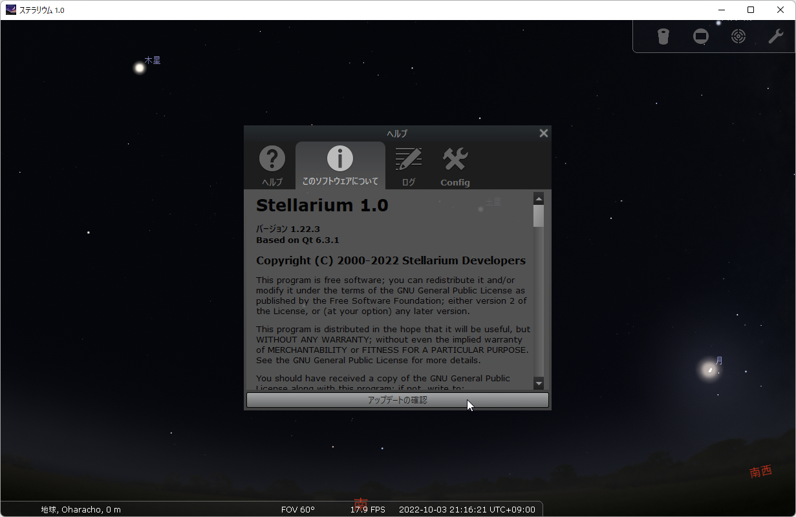Open settings with the wrench icon
The image size is (796, 517).
776,36
